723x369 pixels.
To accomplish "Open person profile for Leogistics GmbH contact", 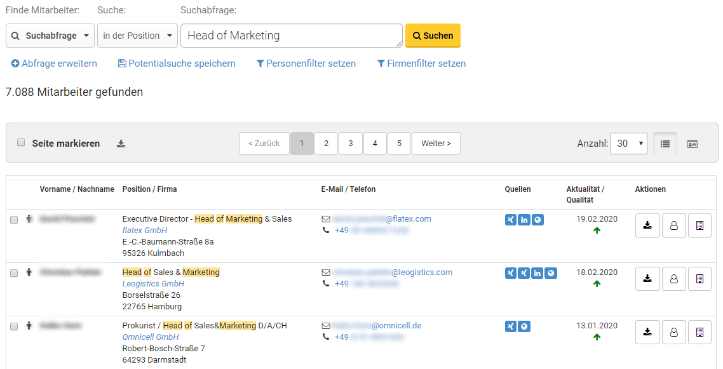I will pyautogui.click(x=674, y=279).
